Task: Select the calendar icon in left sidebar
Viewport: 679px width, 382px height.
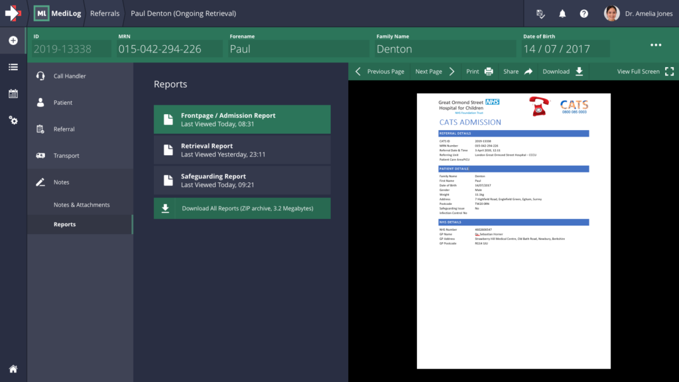Action: (x=13, y=94)
